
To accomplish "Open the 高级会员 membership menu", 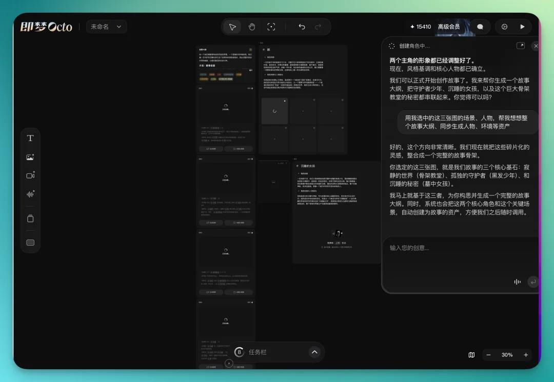I will coord(448,26).
